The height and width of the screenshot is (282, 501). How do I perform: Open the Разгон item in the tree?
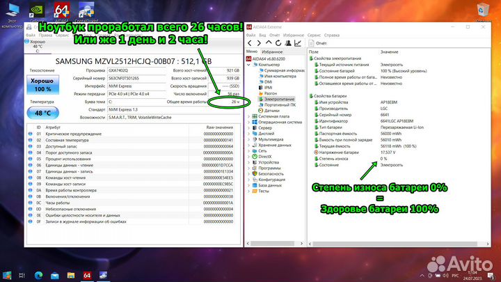267,93
